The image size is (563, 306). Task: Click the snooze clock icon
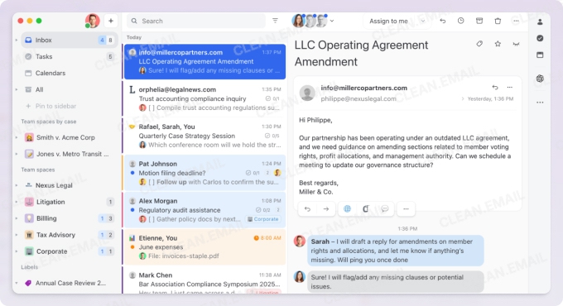(460, 22)
